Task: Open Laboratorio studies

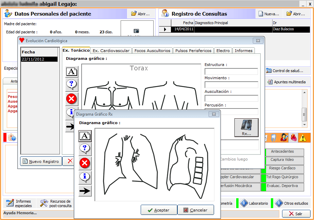Action: point(254,203)
